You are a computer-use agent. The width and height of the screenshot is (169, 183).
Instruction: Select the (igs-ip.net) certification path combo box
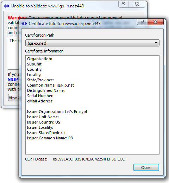[x=92, y=43]
